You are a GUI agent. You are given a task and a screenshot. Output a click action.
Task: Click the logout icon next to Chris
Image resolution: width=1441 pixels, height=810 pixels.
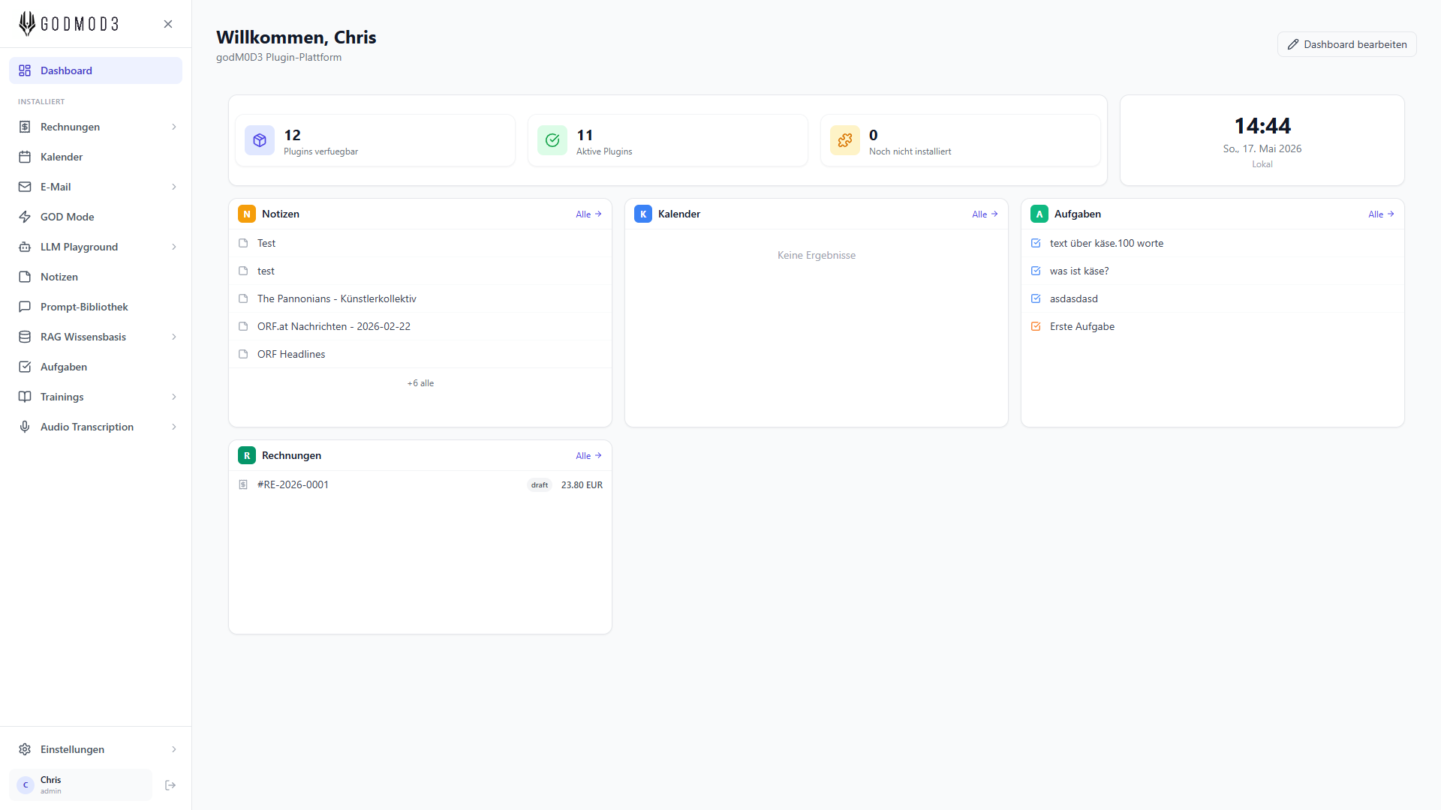pos(170,785)
